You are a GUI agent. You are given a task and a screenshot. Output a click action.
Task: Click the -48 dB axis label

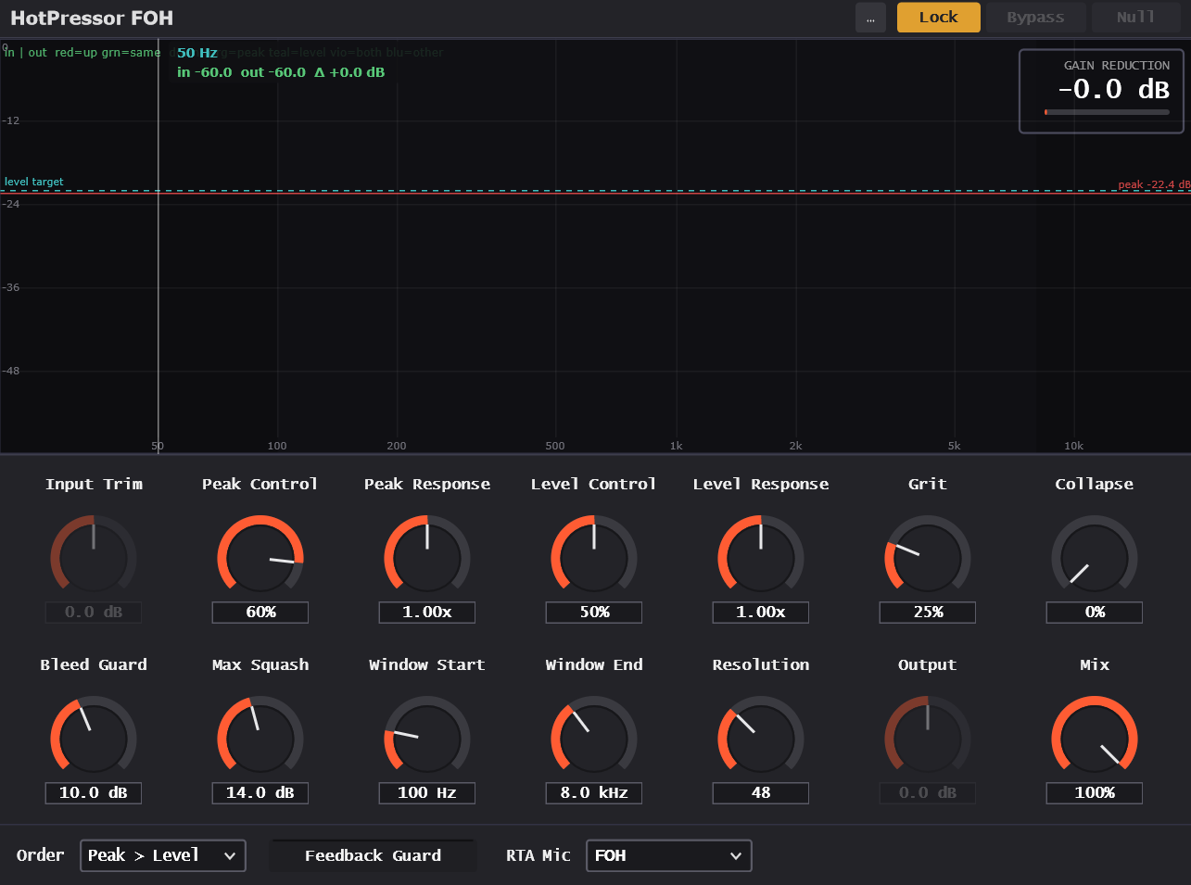(11, 371)
